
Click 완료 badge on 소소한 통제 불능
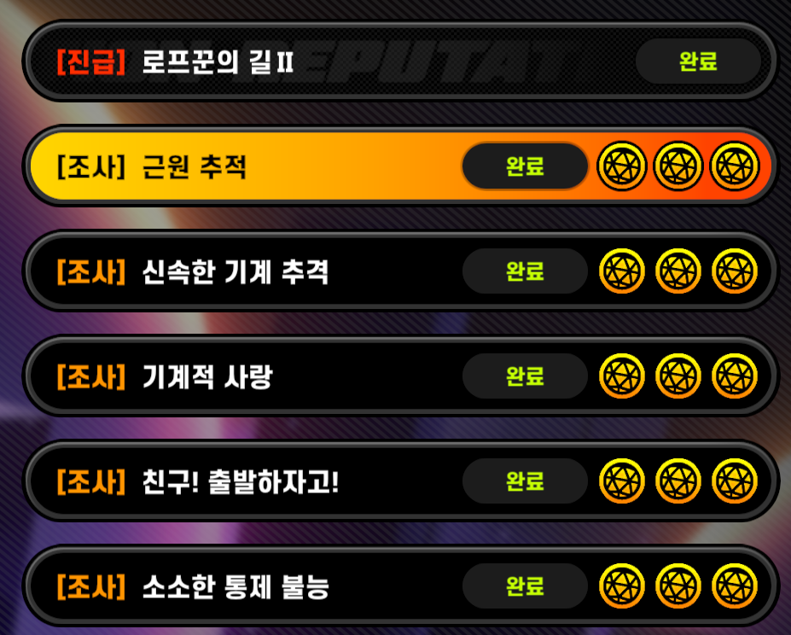525,586
